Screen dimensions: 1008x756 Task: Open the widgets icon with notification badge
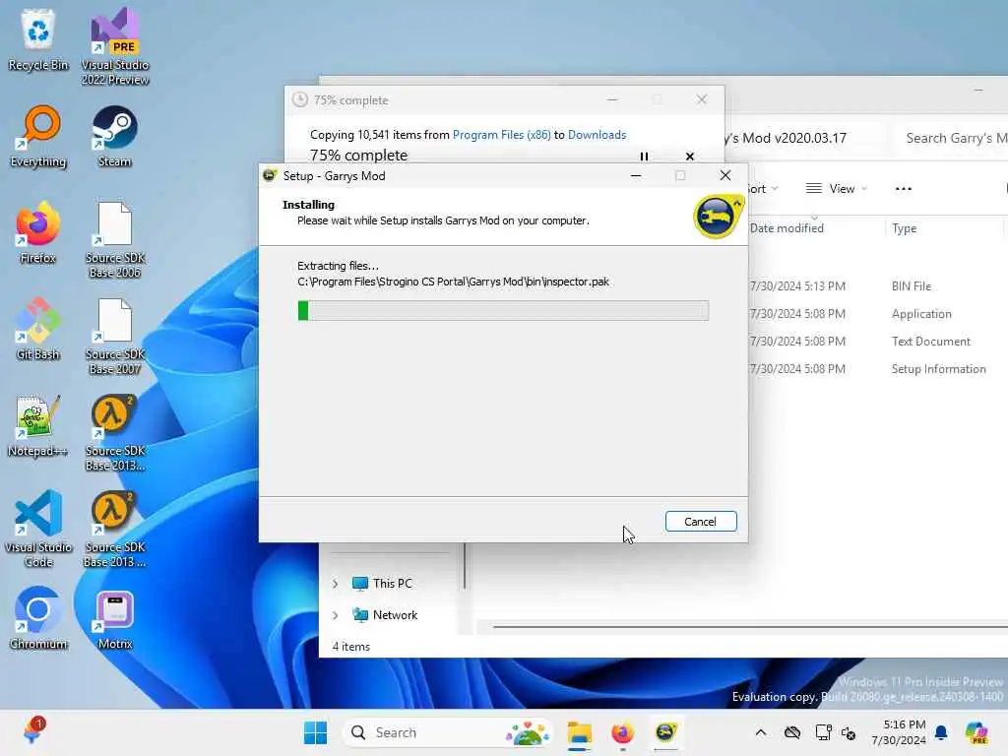point(32,731)
